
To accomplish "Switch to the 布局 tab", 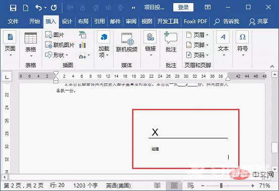I will coord(83,21).
